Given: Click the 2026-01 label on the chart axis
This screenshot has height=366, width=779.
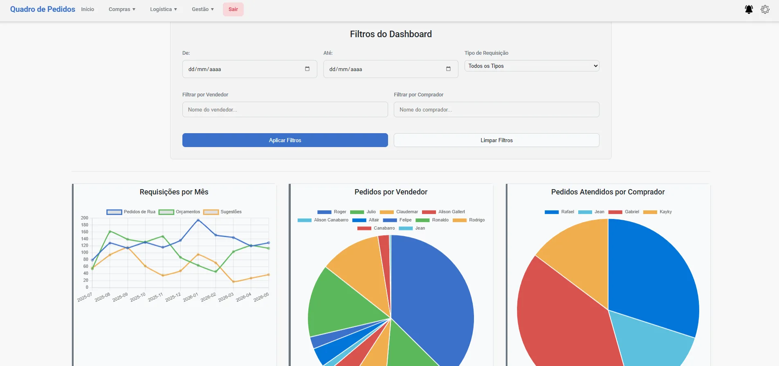Looking at the screenshot, I should [191, 297].
